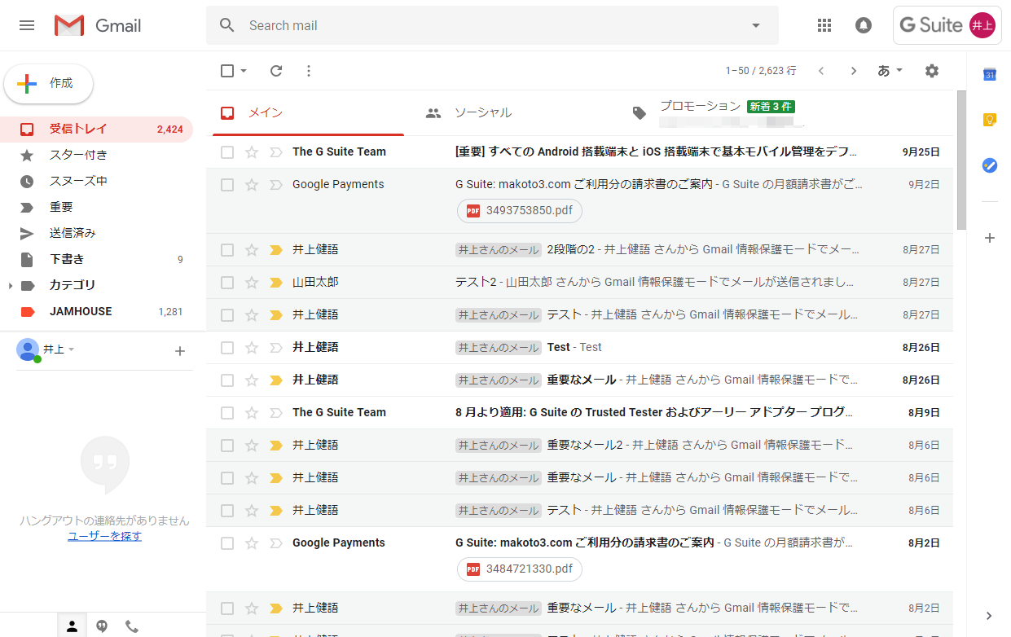The width and height of the screenshot is (1011, 637).
Task: Show Hangouts phone calls tab
Action: (132, 626)
